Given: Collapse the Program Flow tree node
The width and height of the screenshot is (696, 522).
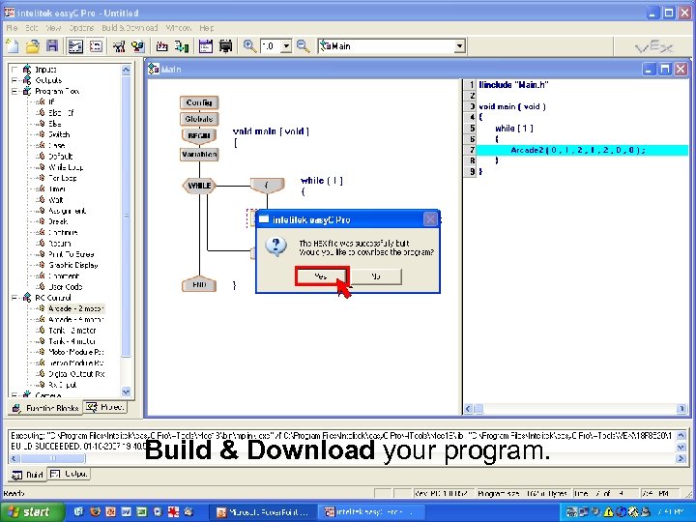Looking at the screenshot, I should pyautogui.click(x=15, y=92).
